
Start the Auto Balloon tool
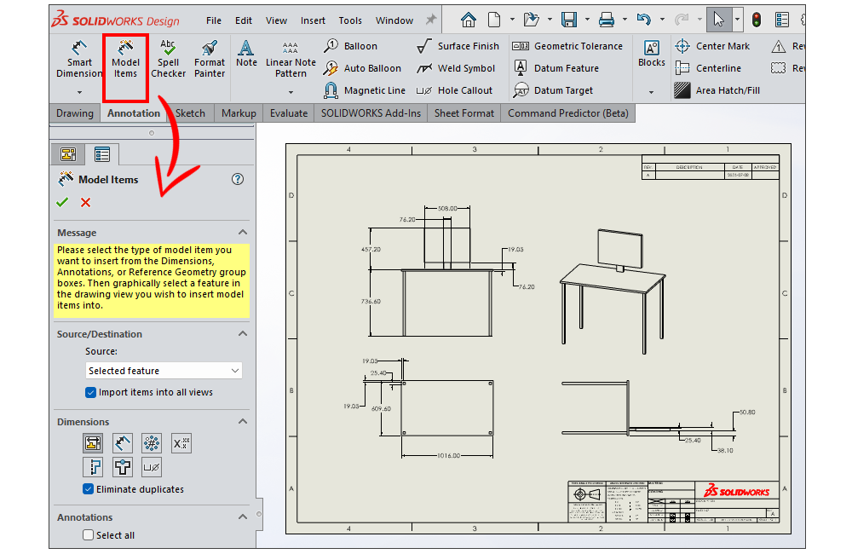click(x=362, y=68)
